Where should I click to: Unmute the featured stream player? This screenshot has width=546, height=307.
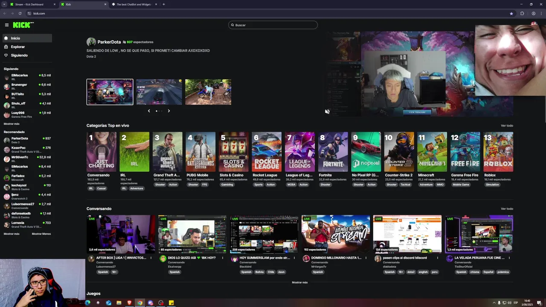[327, 112]
